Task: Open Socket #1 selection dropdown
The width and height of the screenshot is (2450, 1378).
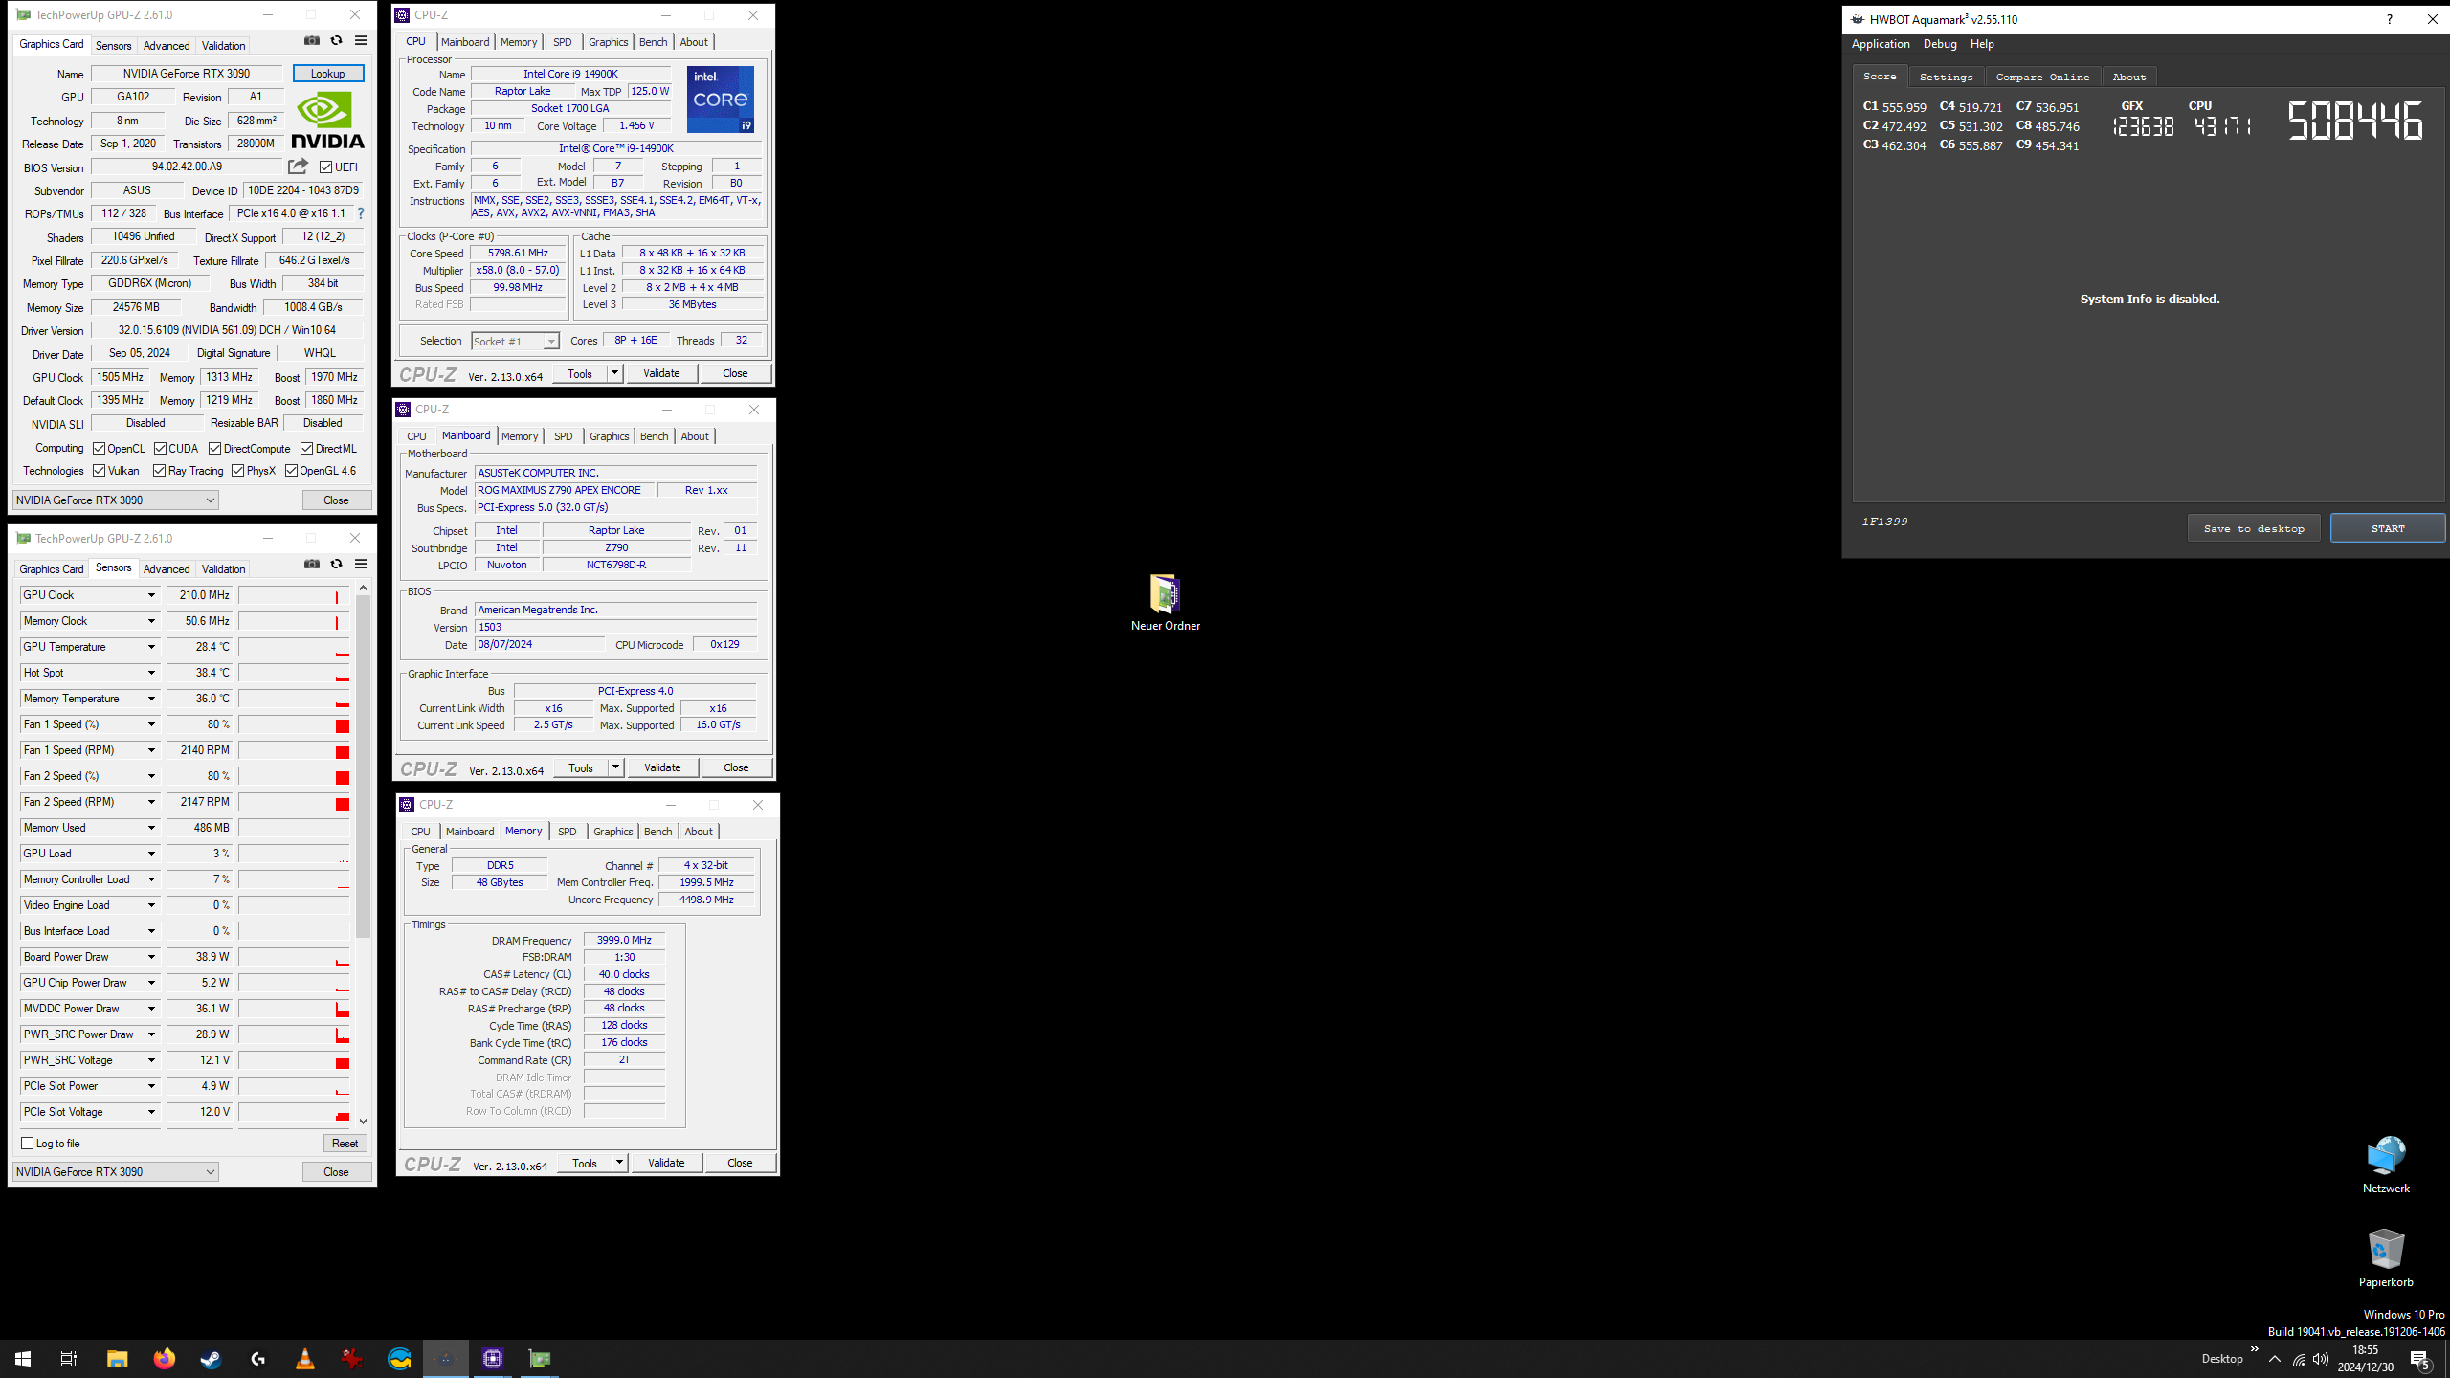Action: 515,341
